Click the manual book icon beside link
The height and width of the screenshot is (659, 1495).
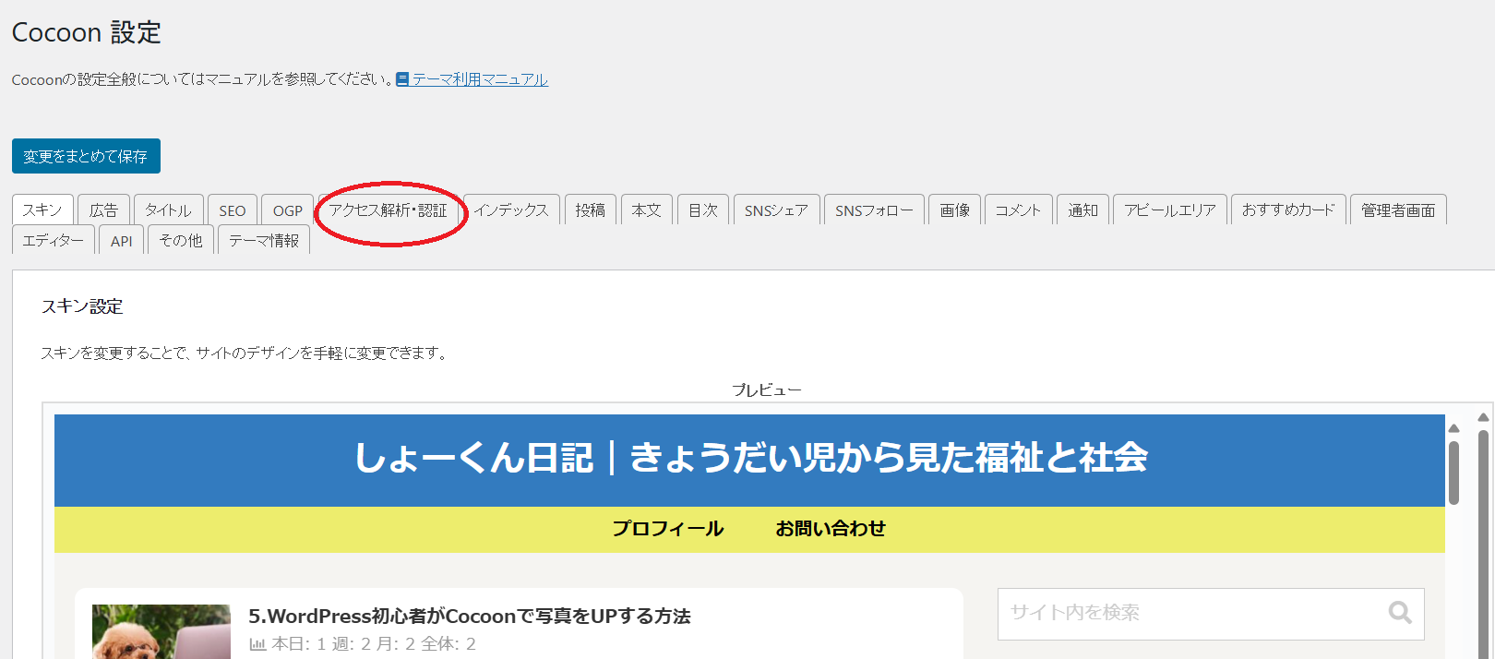point(402,79)
